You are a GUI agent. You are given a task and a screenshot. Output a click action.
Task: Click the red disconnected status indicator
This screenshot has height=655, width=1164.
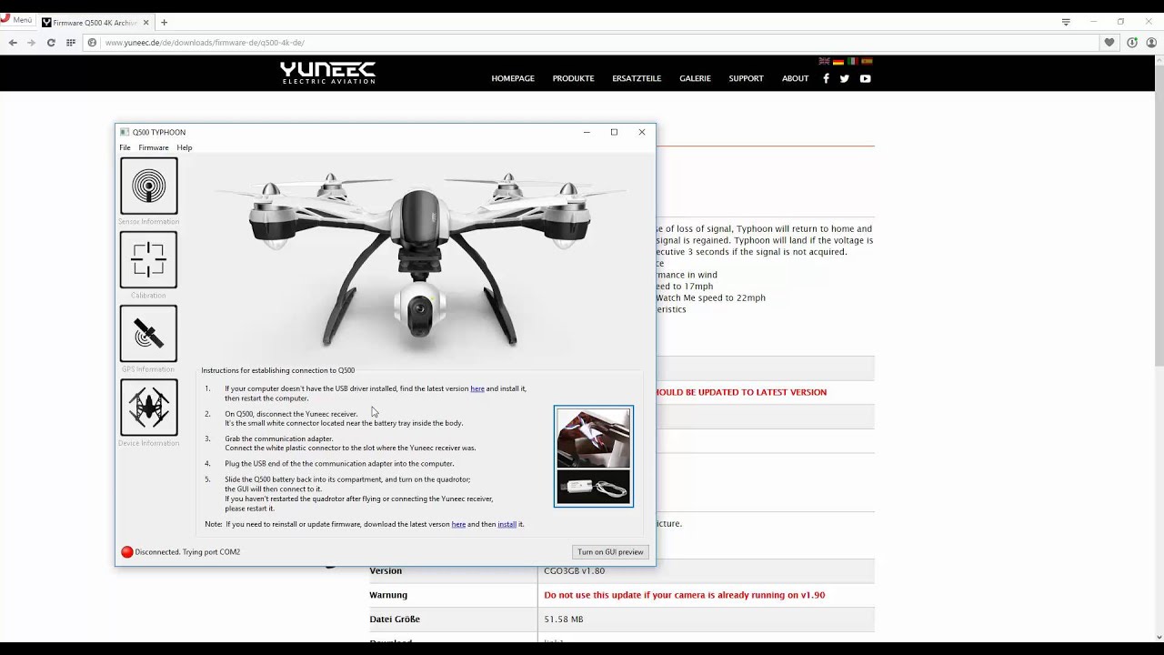pyautogui.click(x=126, y=552)
